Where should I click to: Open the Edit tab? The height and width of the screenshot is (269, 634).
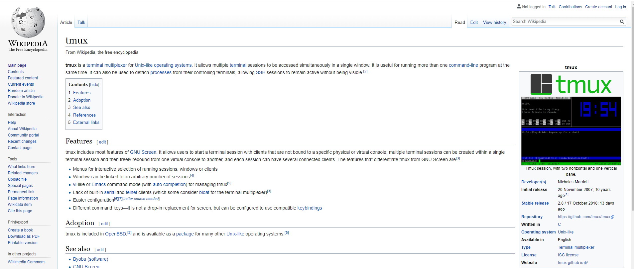point(474,23)
